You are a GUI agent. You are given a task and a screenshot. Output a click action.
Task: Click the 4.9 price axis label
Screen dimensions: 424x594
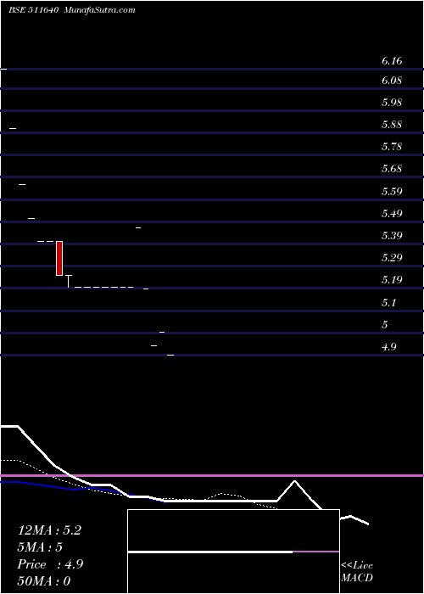(x=389, y=346)
